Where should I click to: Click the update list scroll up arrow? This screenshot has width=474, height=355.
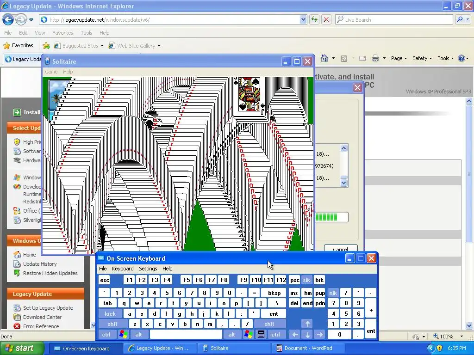[344, 148]
